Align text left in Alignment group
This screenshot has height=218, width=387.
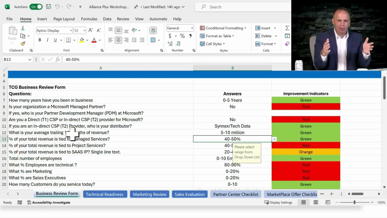coord(111,40)
